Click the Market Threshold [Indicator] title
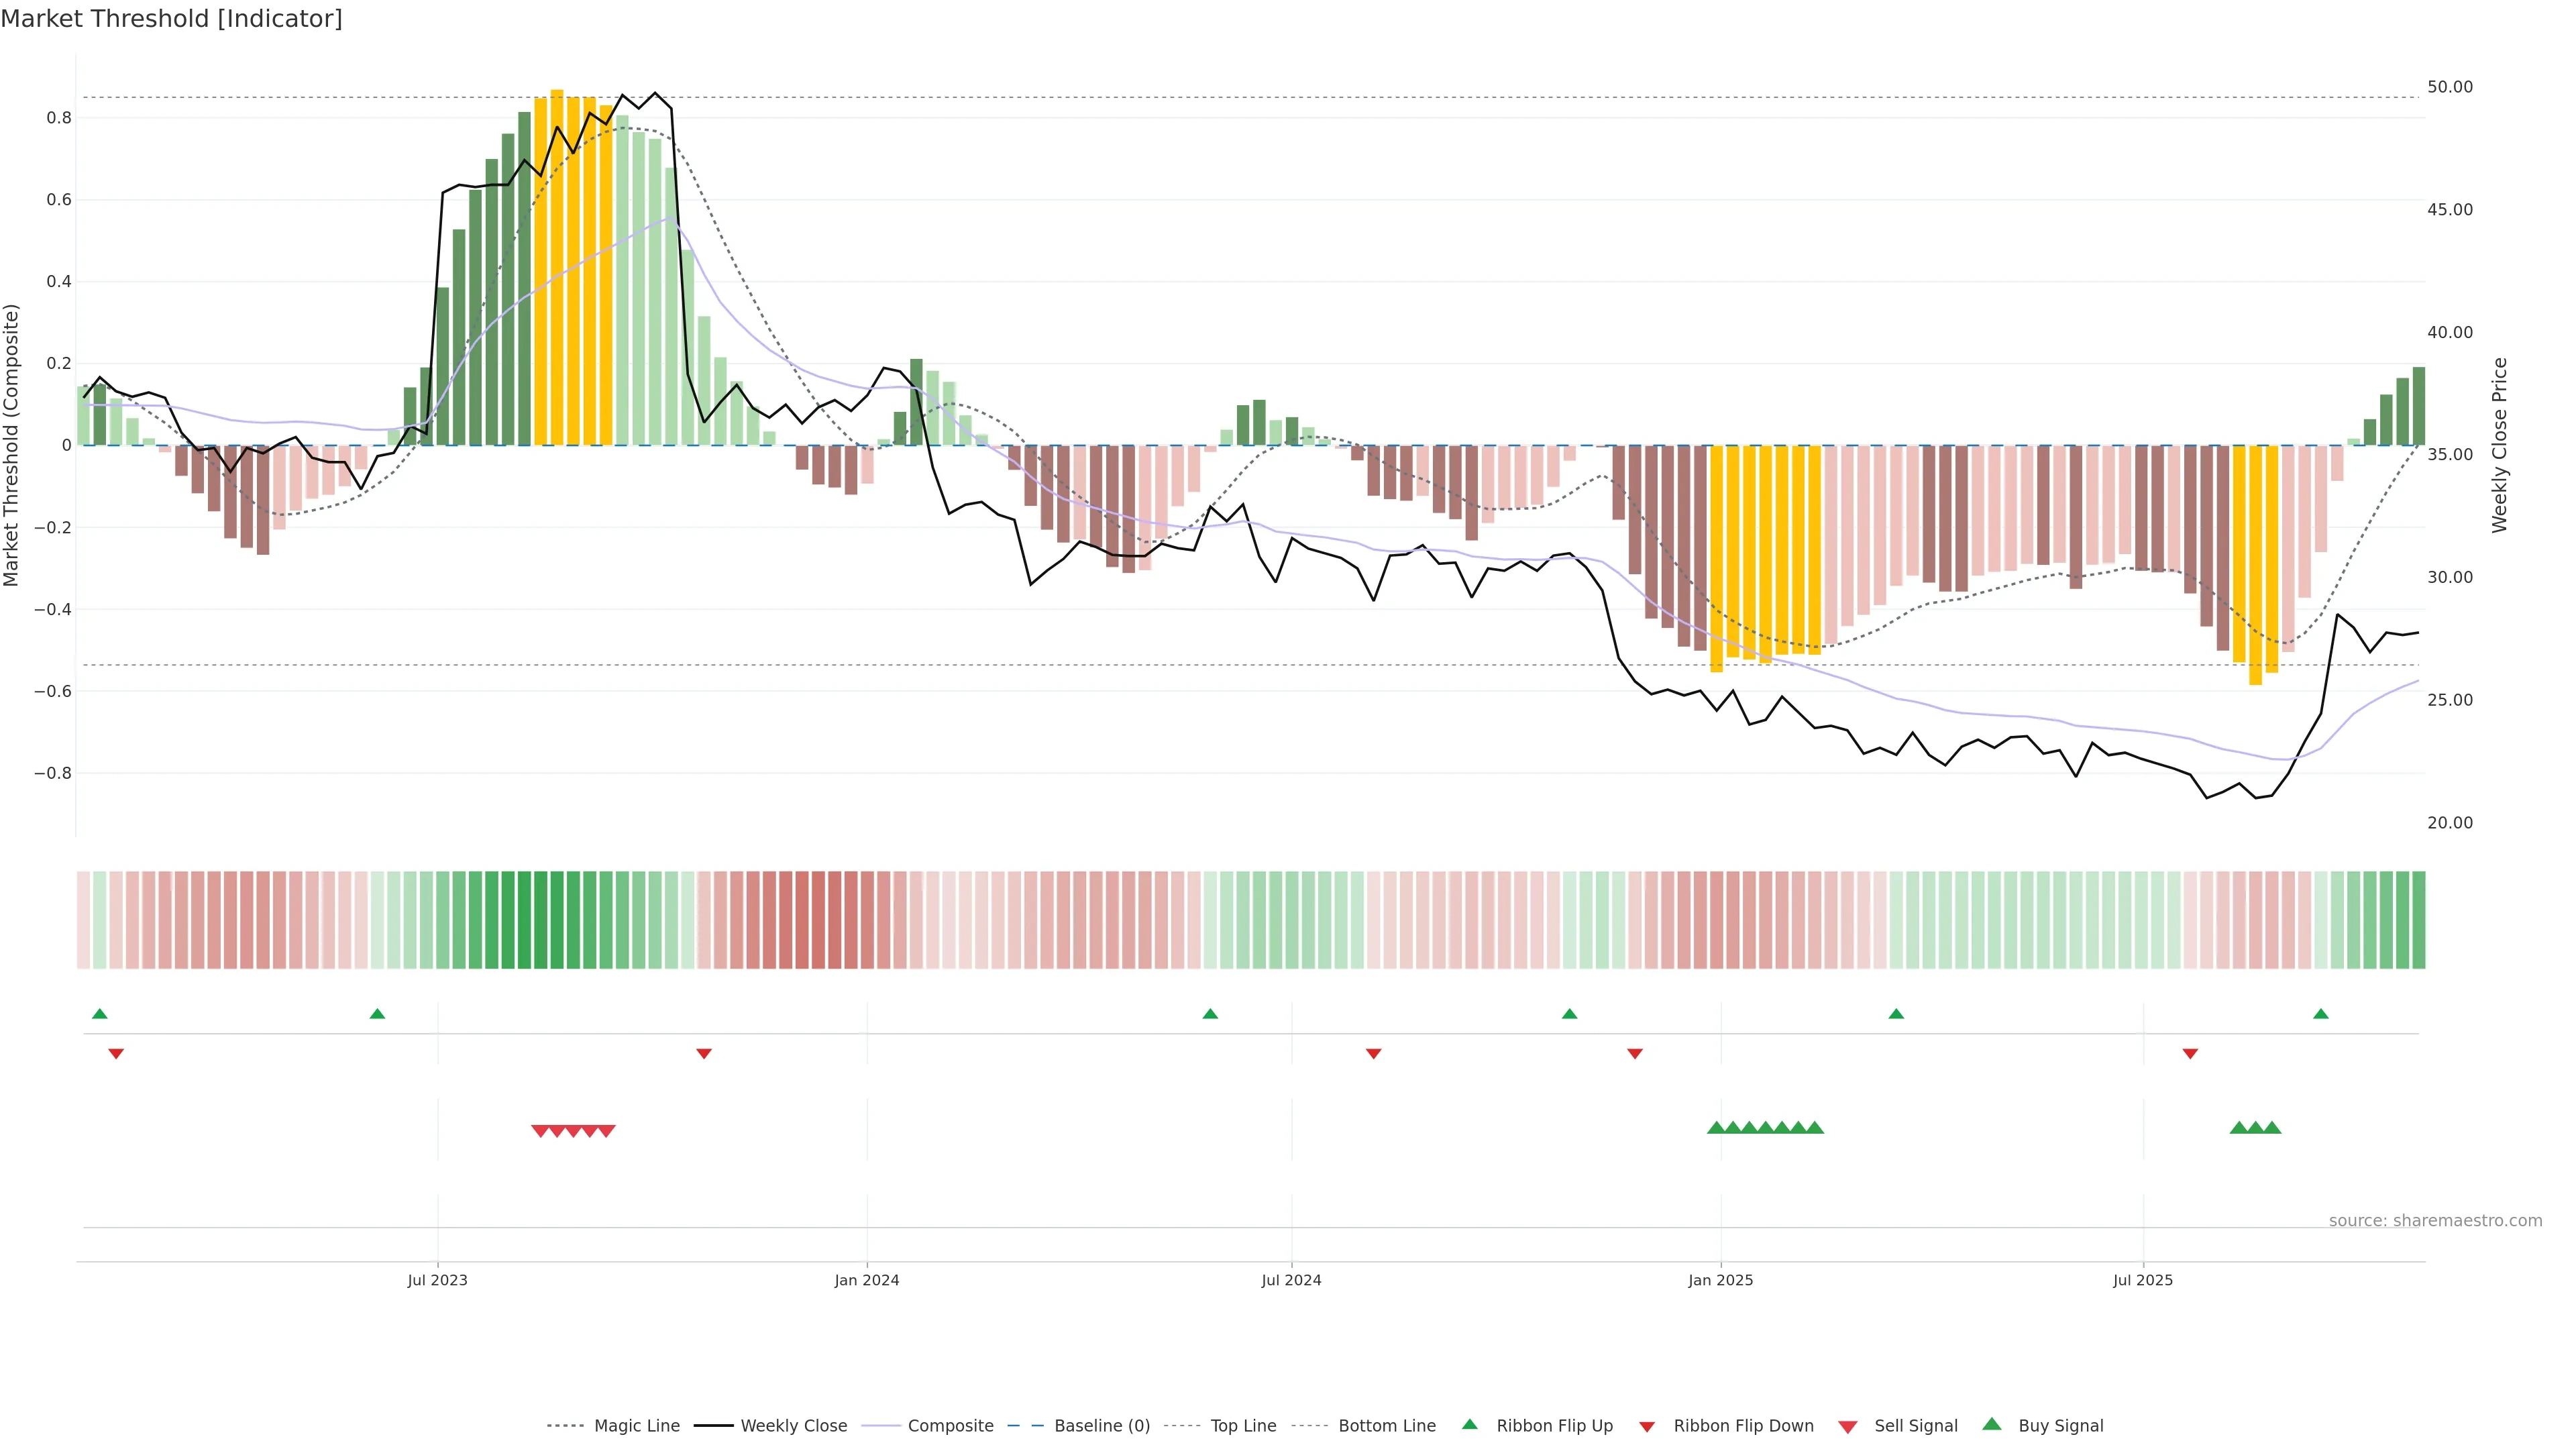This screenshot has width=2576, height=1449. pyautogui.click(x=171, y=19)
